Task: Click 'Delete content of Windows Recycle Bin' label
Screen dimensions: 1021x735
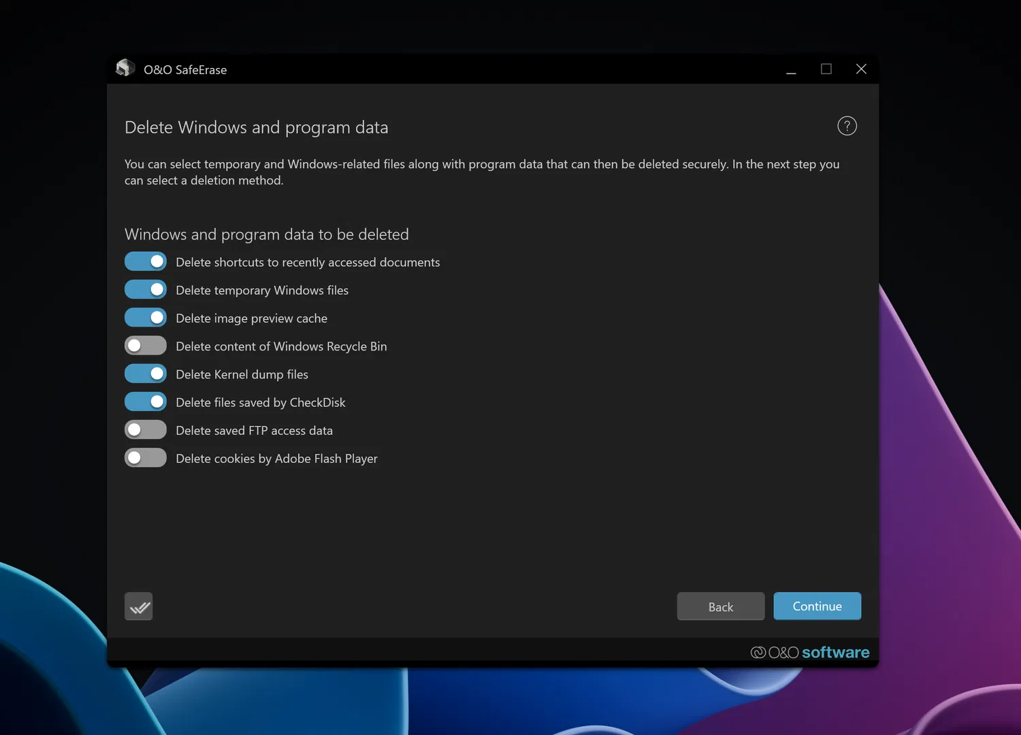Action: (282, 346)
